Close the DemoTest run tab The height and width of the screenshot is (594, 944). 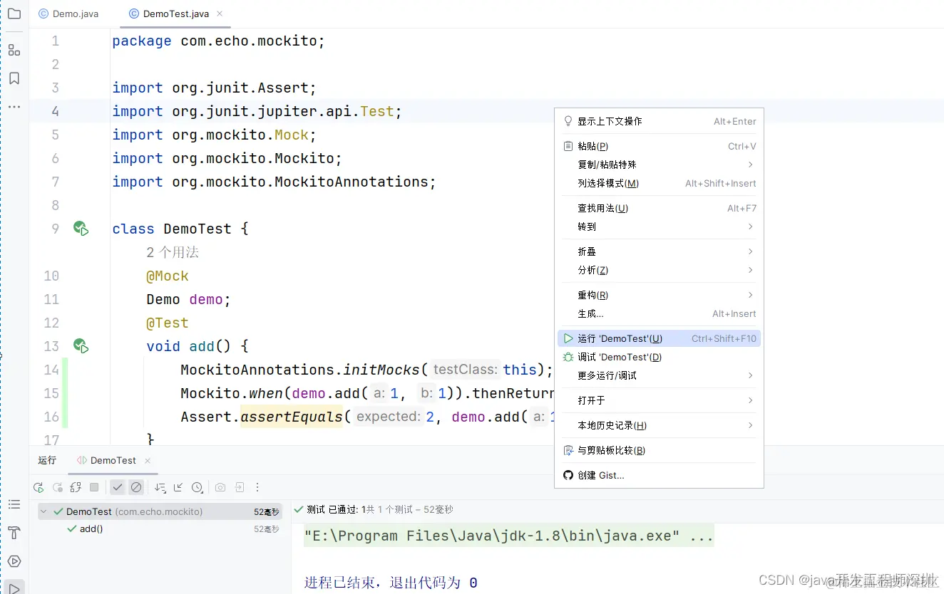(148, 461)
